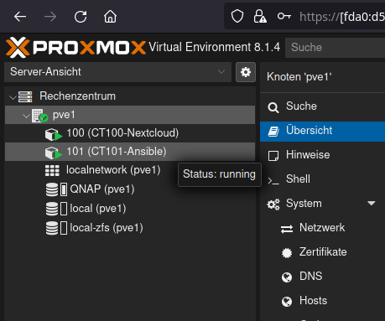Click the terminal prompt icon beside Shell
This screenshot has height=321, width=385.
click(273, 181)
